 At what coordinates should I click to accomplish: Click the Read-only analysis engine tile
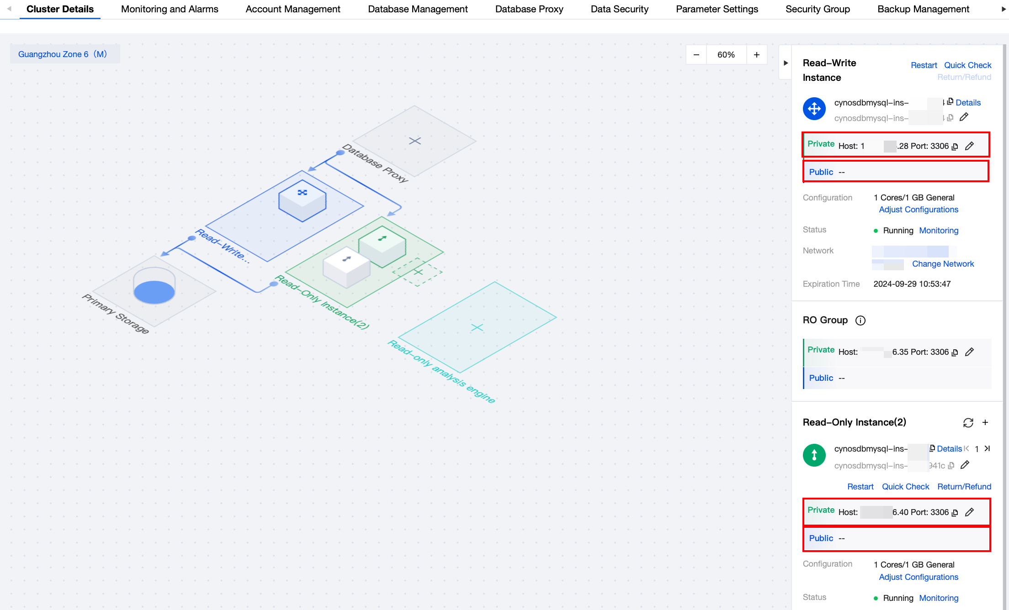pos(477,327)
